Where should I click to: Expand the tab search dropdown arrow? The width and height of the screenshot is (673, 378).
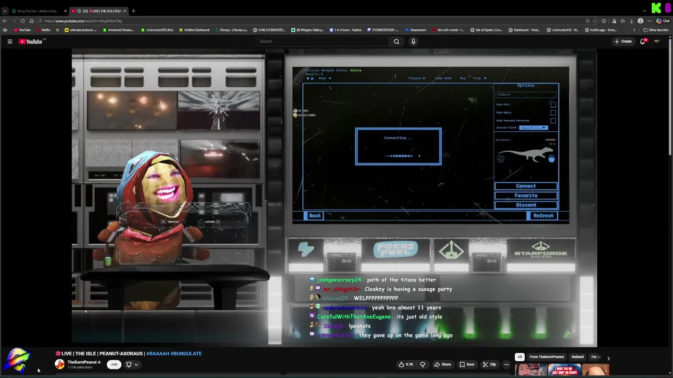[5, 10]
